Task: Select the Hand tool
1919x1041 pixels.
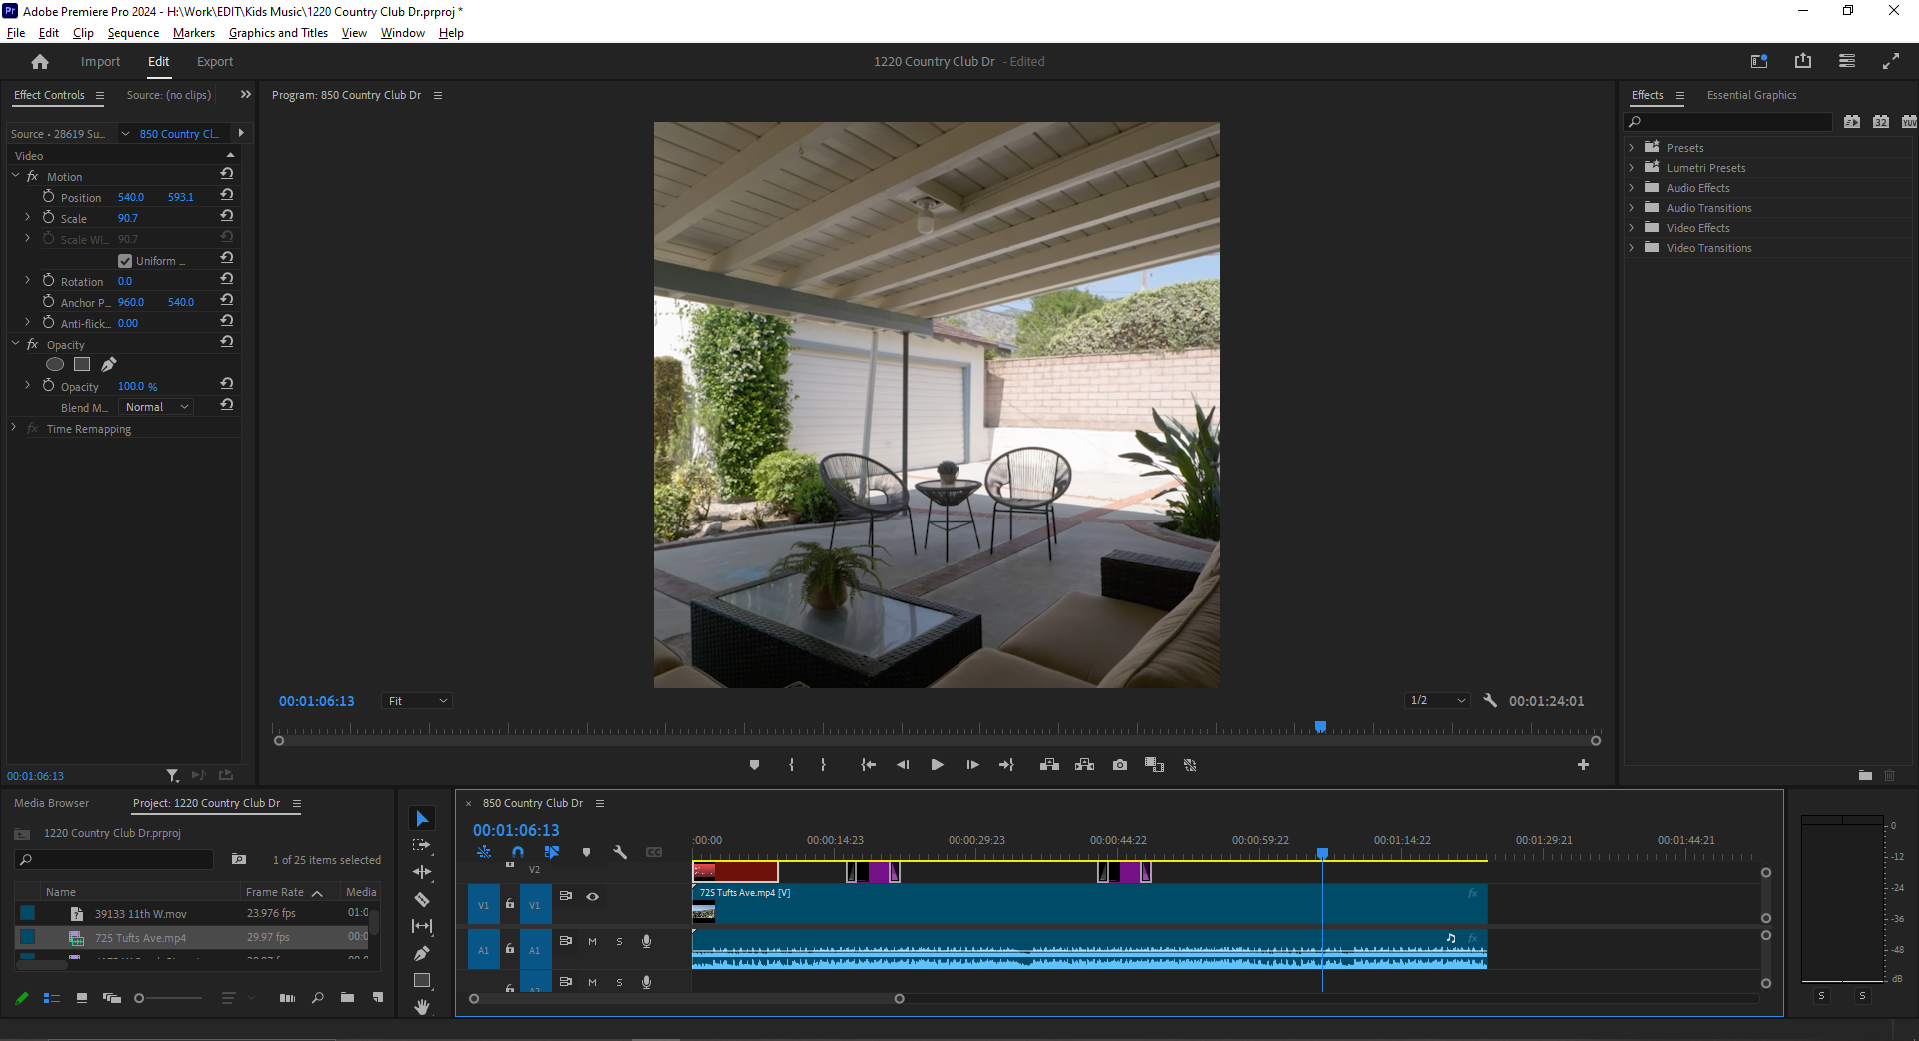Action: click(x=422, y=1006)
